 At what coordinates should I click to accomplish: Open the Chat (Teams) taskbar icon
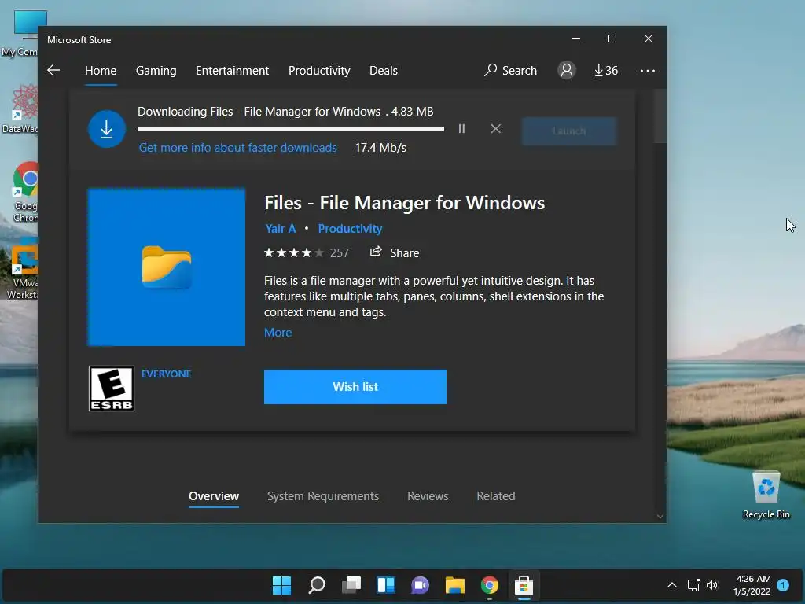[420, 585]
